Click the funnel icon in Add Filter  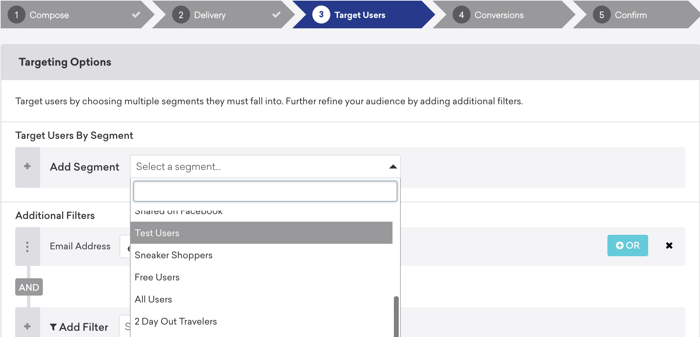[x=53, y=327]
